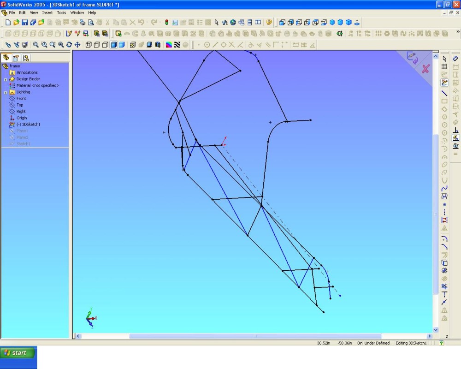Click the Windows Start button

(x=18, y=353)
